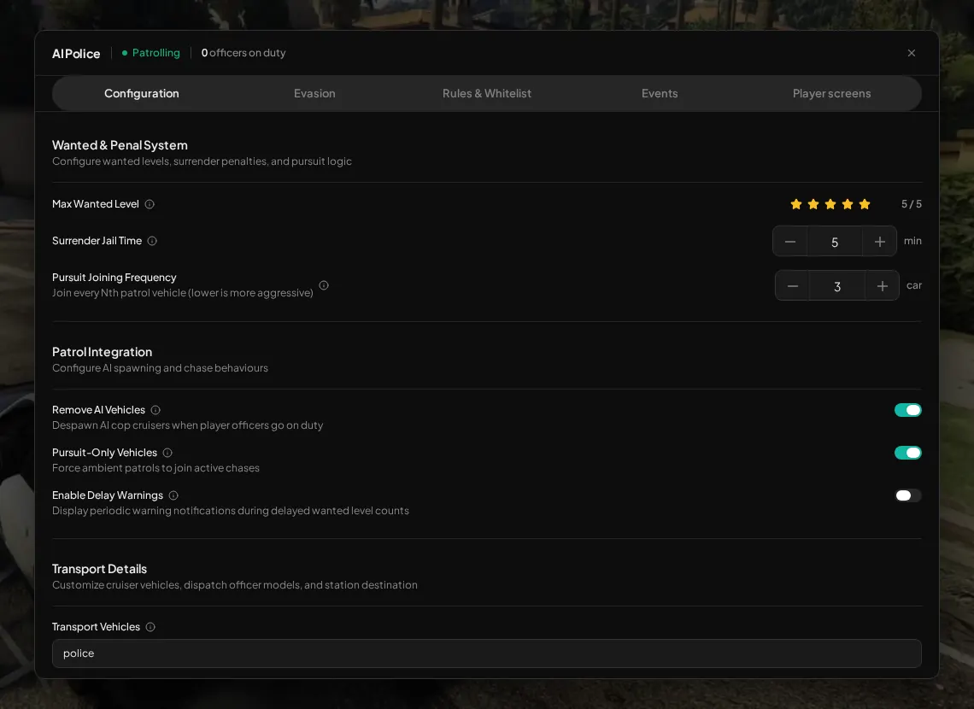Screen dimensions: 974x709
Task: Click the AI Police panel title
Action: [76, 54]
